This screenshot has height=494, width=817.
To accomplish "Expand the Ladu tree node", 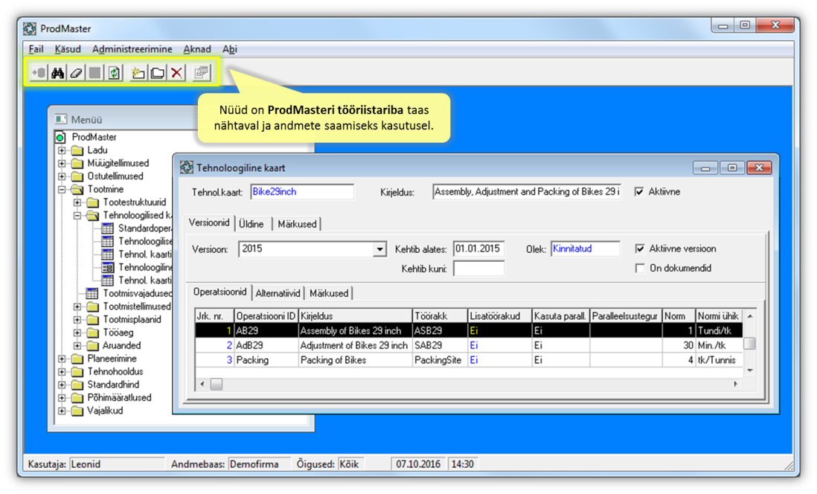I will click(x=62, y=150).
